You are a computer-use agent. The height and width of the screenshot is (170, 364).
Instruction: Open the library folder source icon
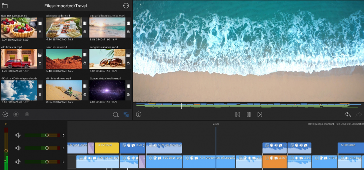click(x=5, y=6)
